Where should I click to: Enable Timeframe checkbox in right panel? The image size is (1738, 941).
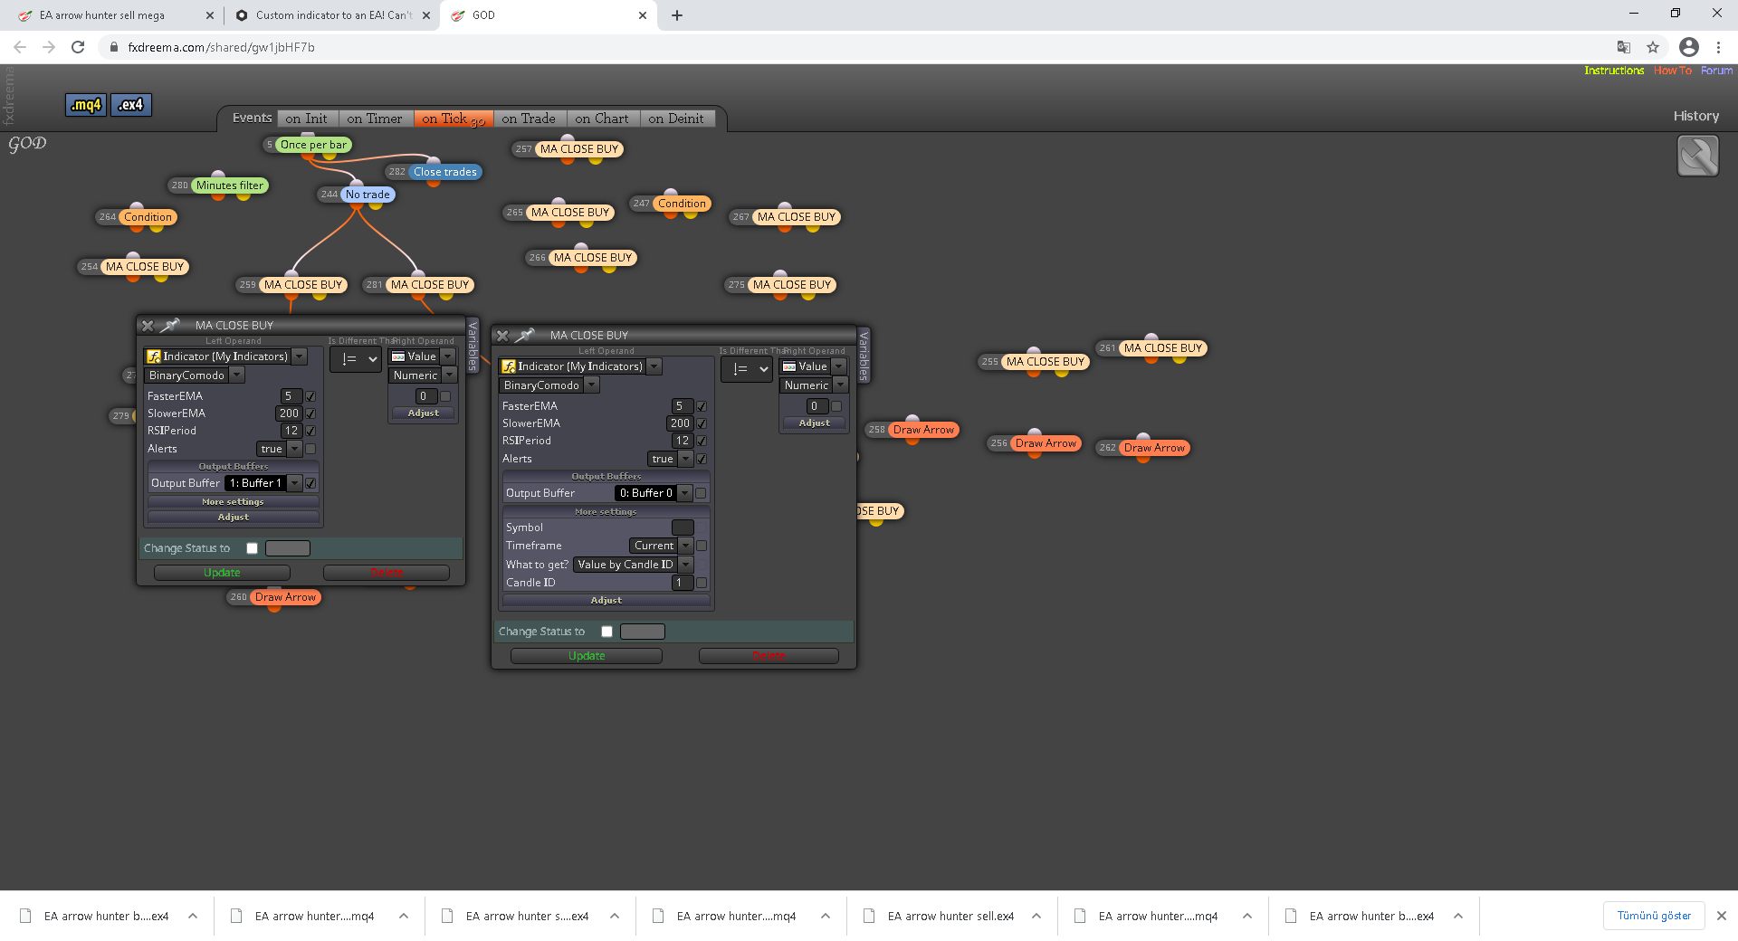[x=702, y=546]
